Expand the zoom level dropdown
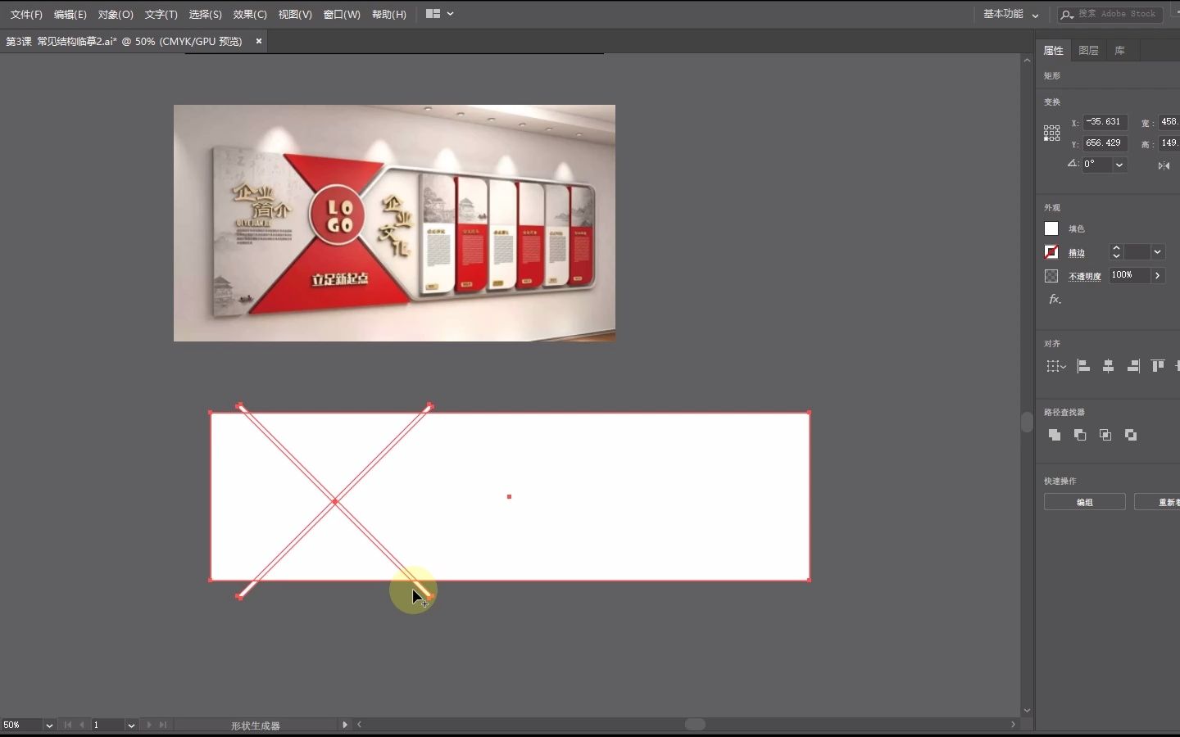Viewport: 1180px width, 737px height. [x=49, y=725]
